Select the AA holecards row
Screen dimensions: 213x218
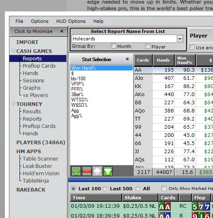(173, 70)
